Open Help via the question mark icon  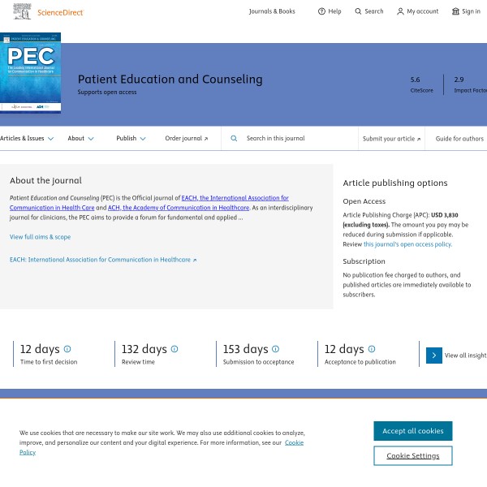321,11
